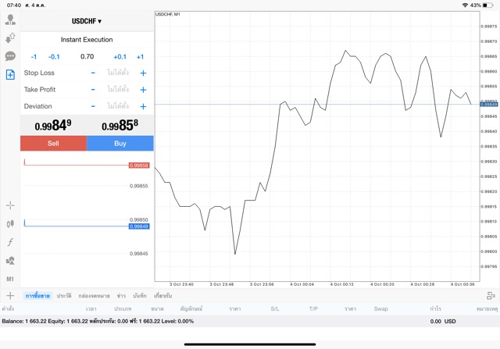
Task: Open candlestick chart type settings
Action: 10,223
